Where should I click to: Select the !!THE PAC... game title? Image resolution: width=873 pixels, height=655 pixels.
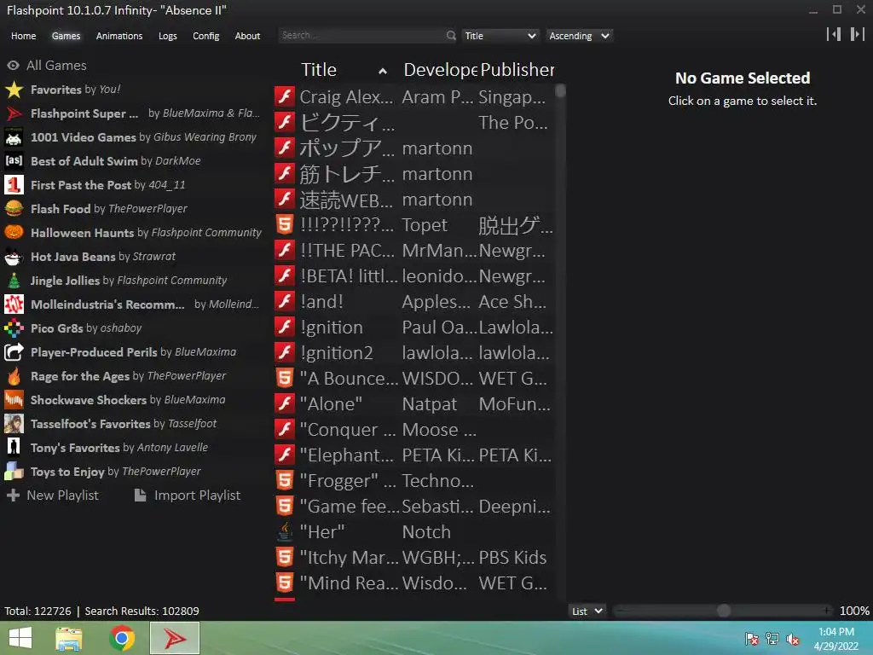pos(348,251)
